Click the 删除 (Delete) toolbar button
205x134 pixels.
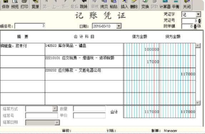coord(134,4)
